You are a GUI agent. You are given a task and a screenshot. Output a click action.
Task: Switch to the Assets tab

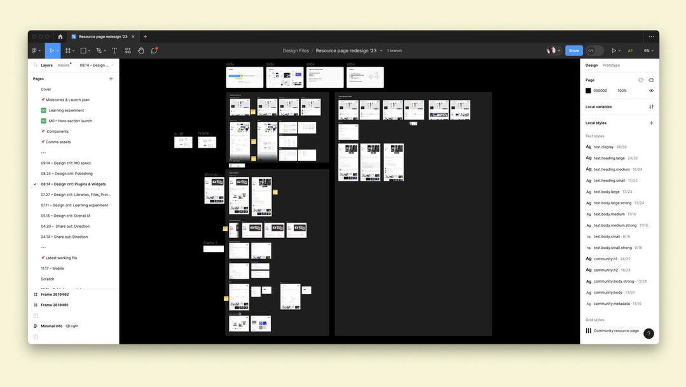[x=64, y=64]
